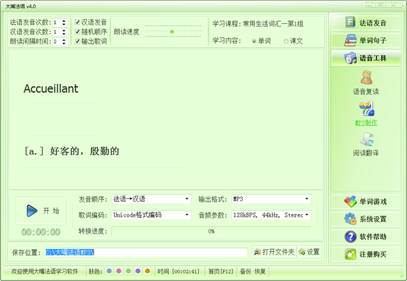407x281 pixels.
Task: Click 恢复 in status bar
Action: (x=260, y=272)
